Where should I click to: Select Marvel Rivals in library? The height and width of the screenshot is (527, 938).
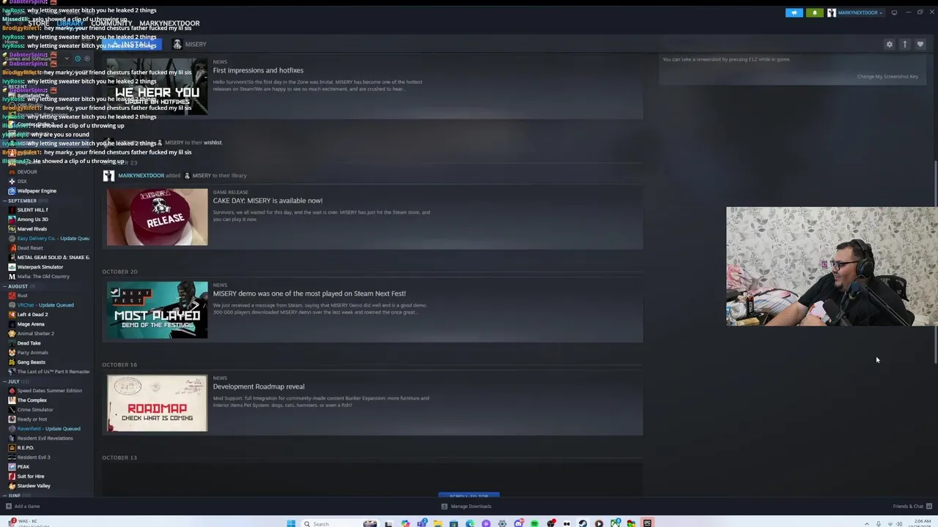coord(32,229)
